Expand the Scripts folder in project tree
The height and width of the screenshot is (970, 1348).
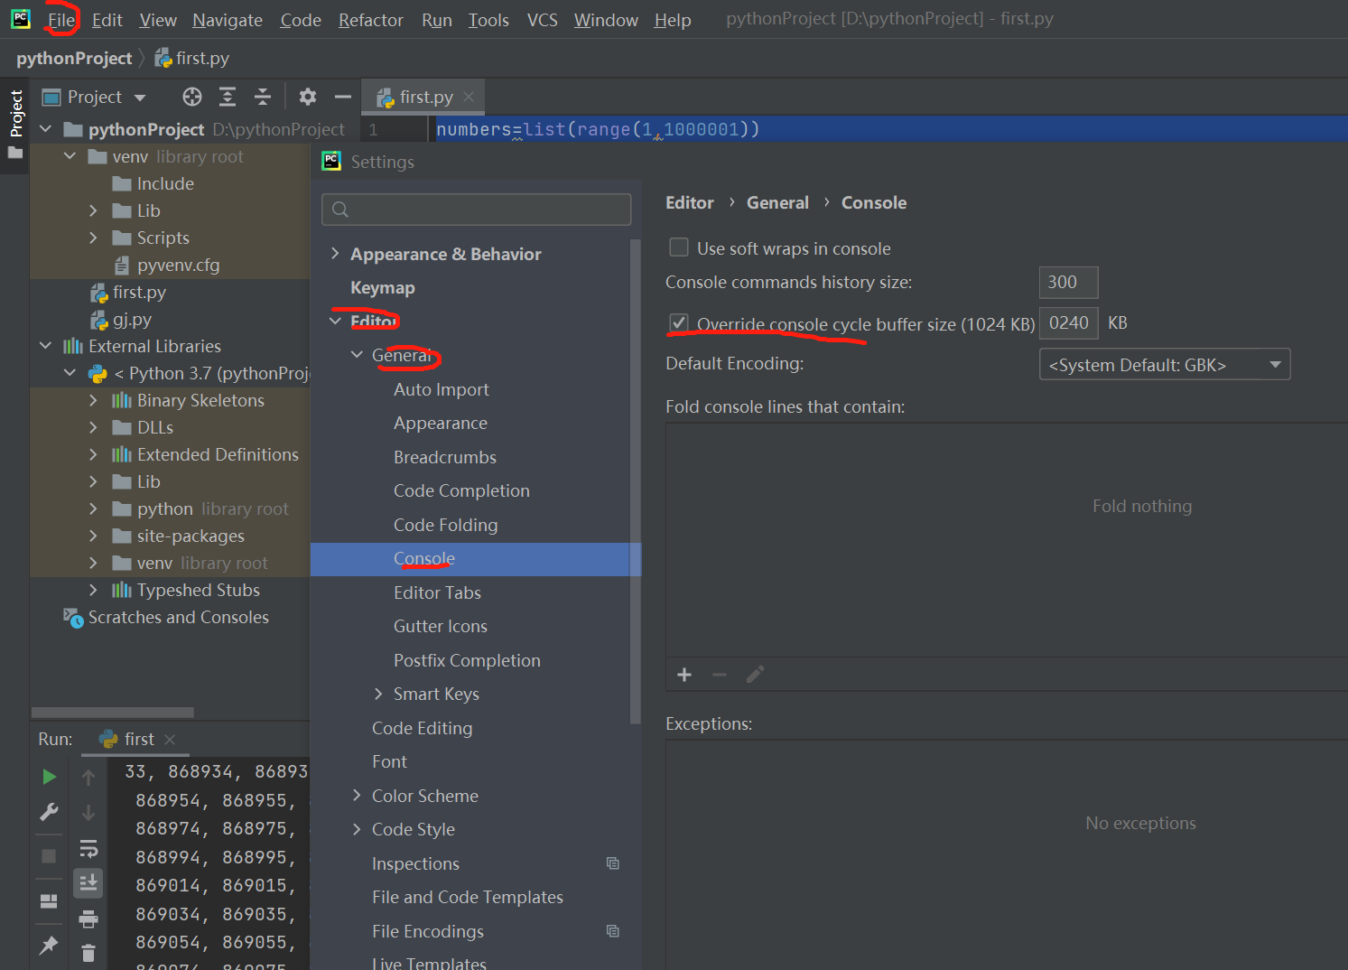click(93, 238)
